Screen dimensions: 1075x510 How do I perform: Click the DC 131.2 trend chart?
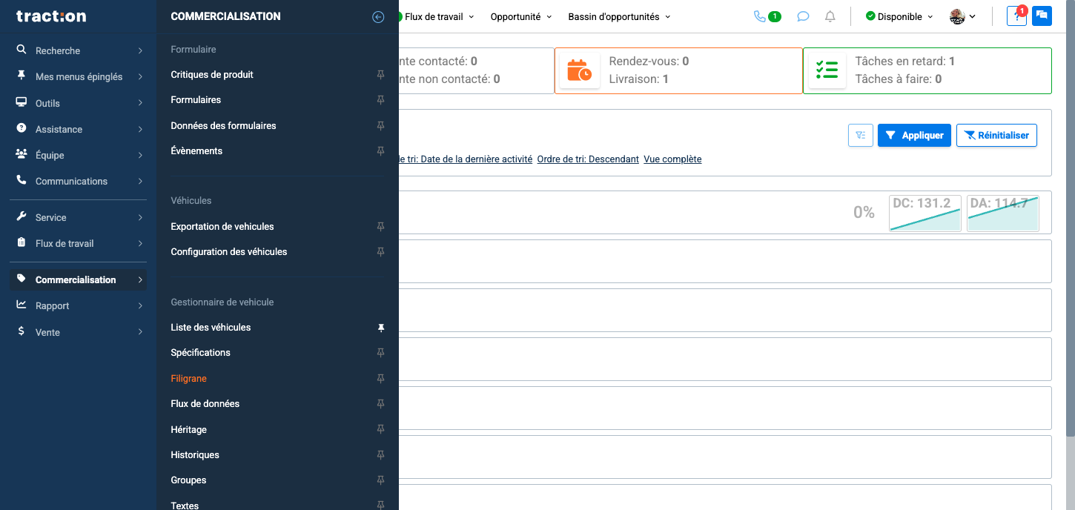tap(924, 213)
